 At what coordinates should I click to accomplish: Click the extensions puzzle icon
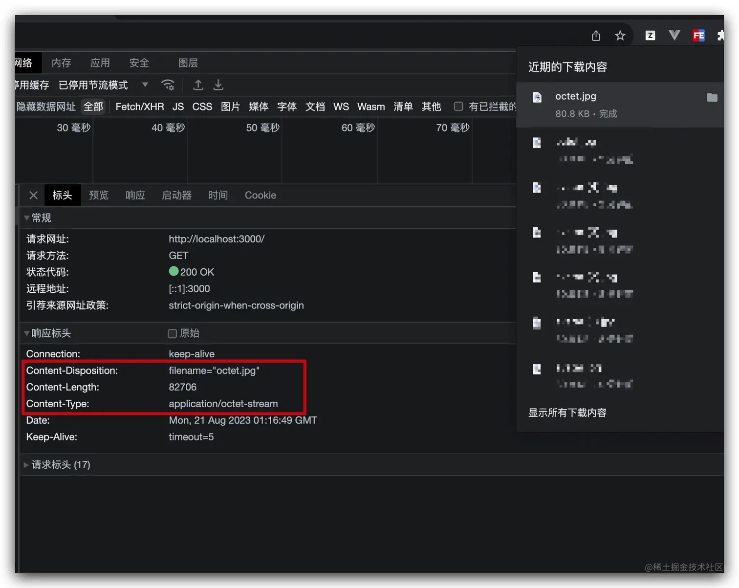(721, 35)
